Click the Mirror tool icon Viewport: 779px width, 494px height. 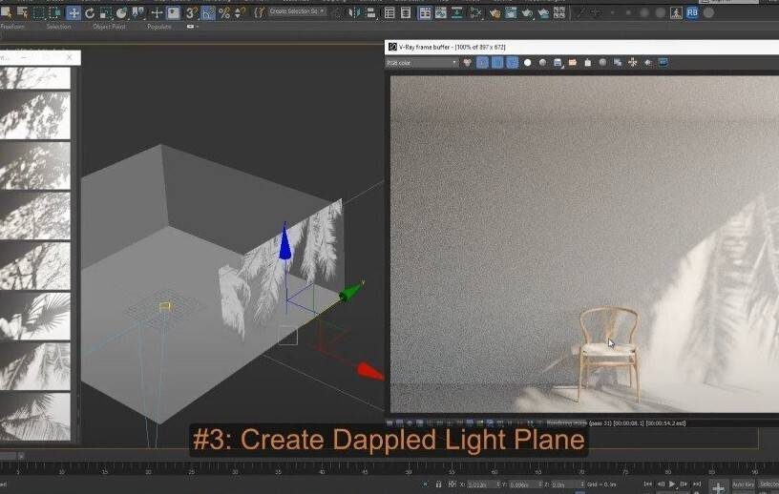[x=354, y=13]
